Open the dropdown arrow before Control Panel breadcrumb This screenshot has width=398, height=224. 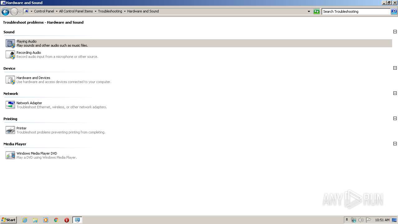(x=31, y=11)
